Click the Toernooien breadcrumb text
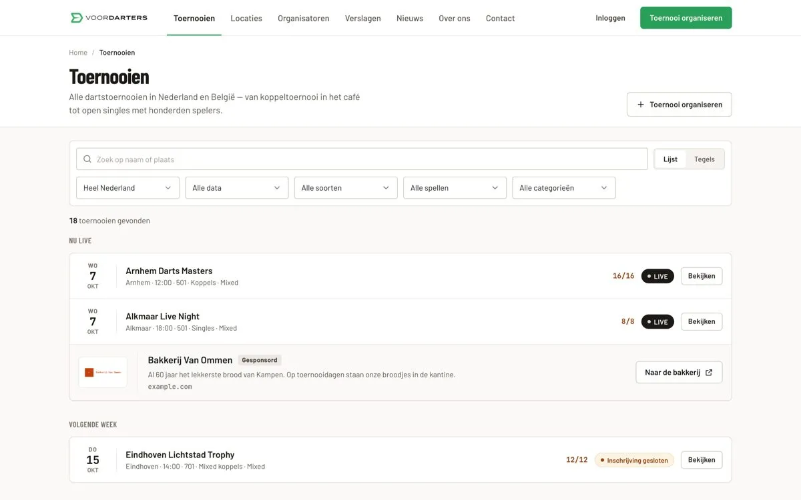 tap(117, 53)
